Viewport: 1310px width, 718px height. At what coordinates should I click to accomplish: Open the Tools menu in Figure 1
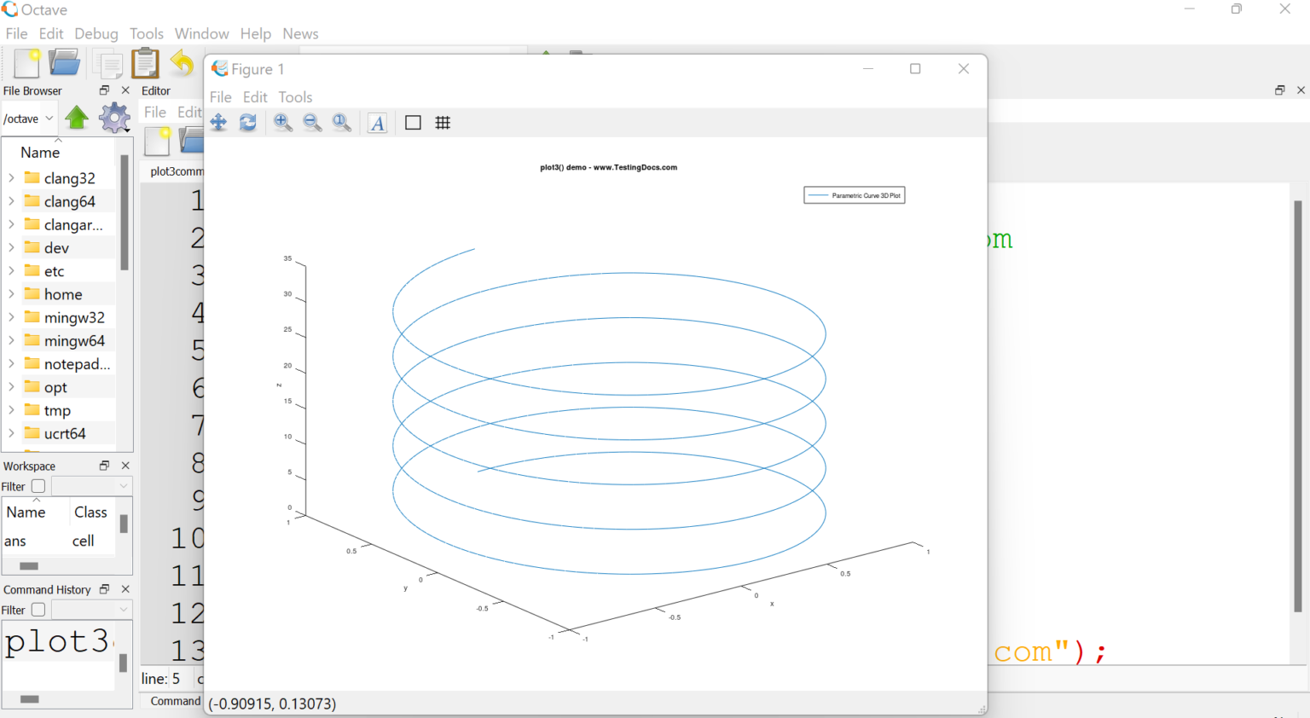pyautogui.click(x=295, y=96)
